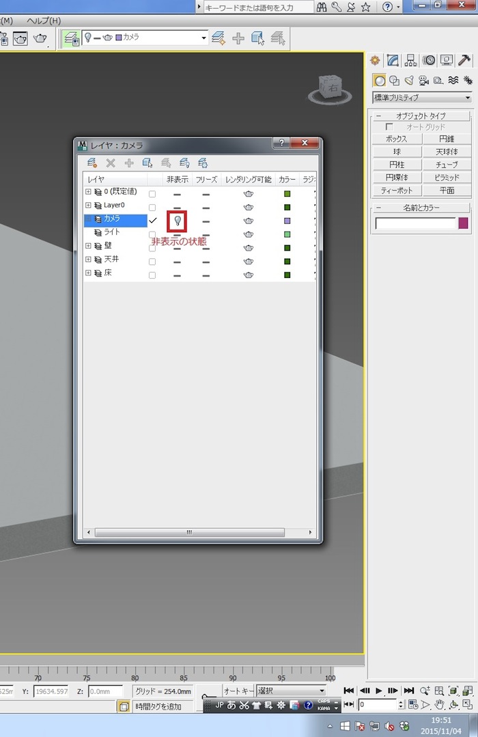The width and height of the screenshot is (478, 737).
Task: Select the Lights category icon
Action: click(409, 80)
